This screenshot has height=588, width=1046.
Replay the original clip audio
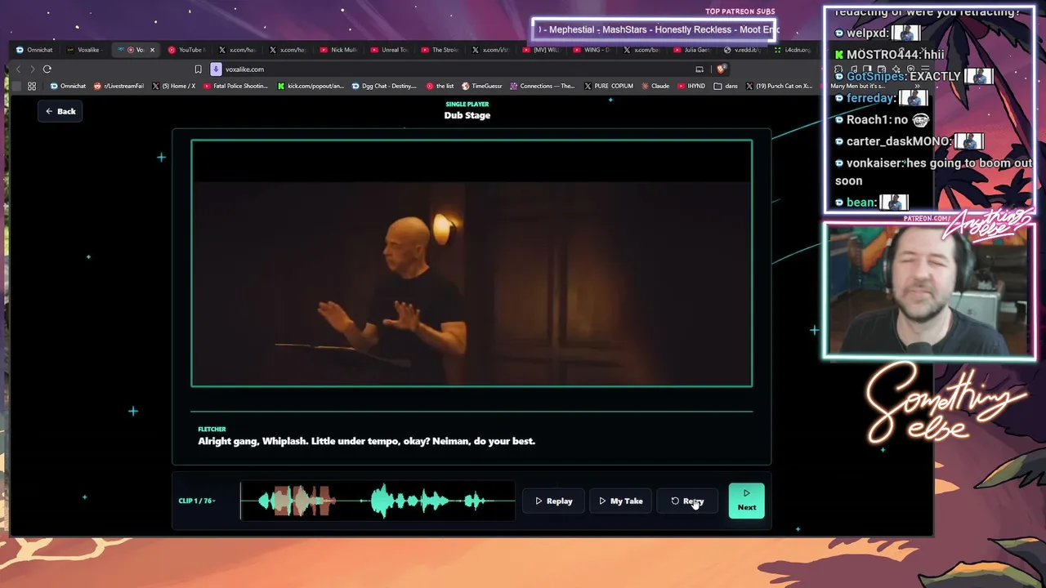pos(554,501)
